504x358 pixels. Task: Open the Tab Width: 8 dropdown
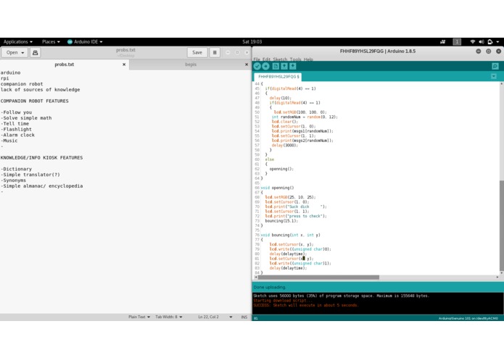point(169,317)
